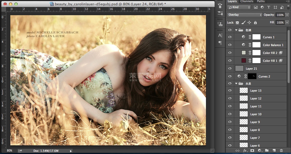Click mask link icon on Color Balance 1
The width and height of the screenshot is (291, 154).
(x=250, y=45)
